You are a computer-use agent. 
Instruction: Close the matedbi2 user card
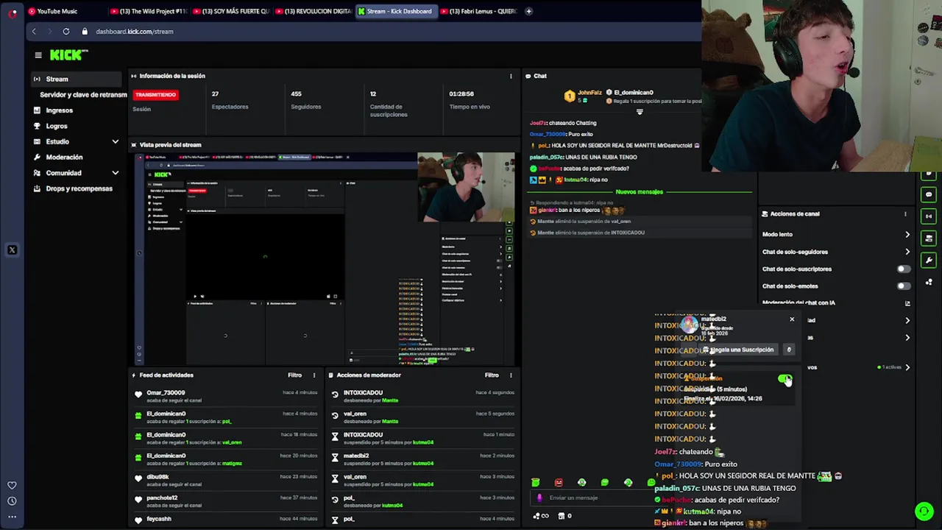click(792, 319)
